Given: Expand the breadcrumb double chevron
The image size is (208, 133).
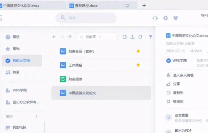Looking at the screenshot, I should (x=82, y=37).
